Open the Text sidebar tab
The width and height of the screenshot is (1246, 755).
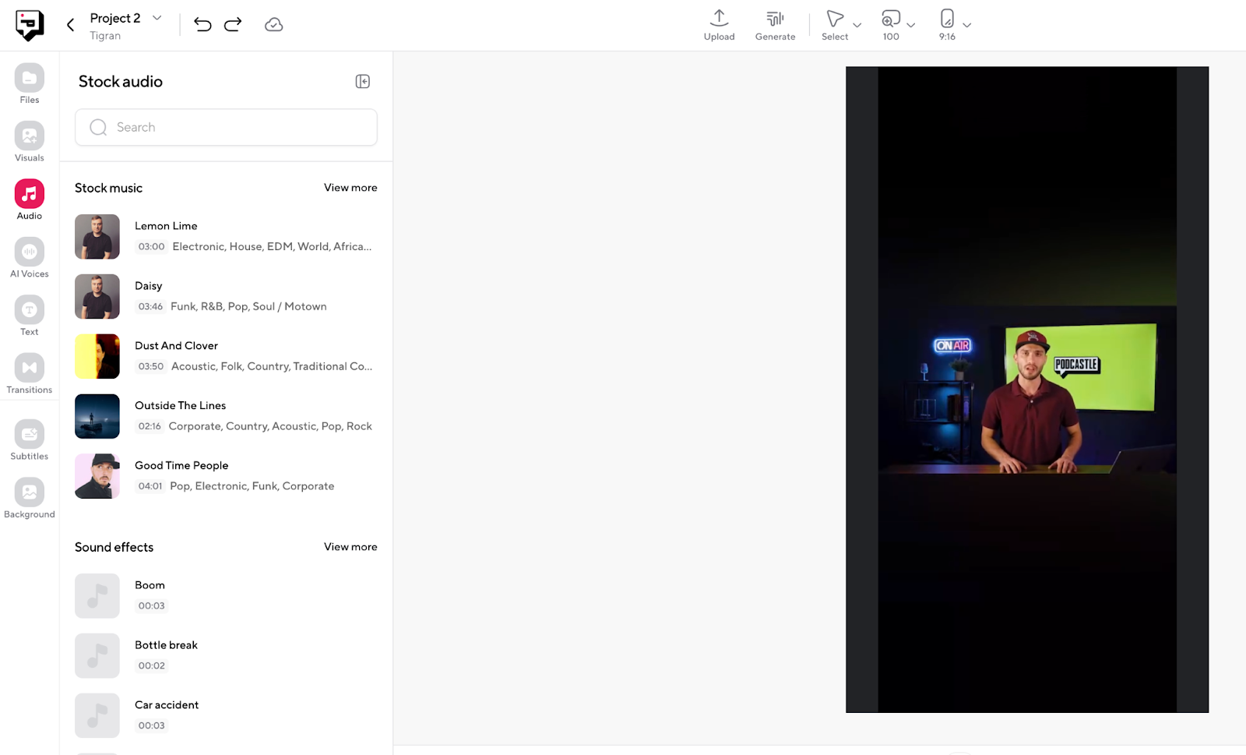pos(30,316)
